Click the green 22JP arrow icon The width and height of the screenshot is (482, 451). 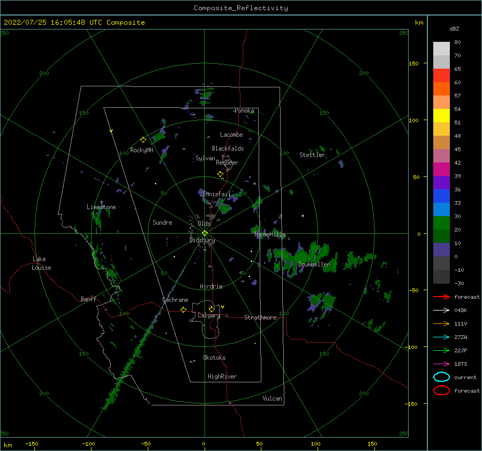pyautogui.click(x=441, y=350)
